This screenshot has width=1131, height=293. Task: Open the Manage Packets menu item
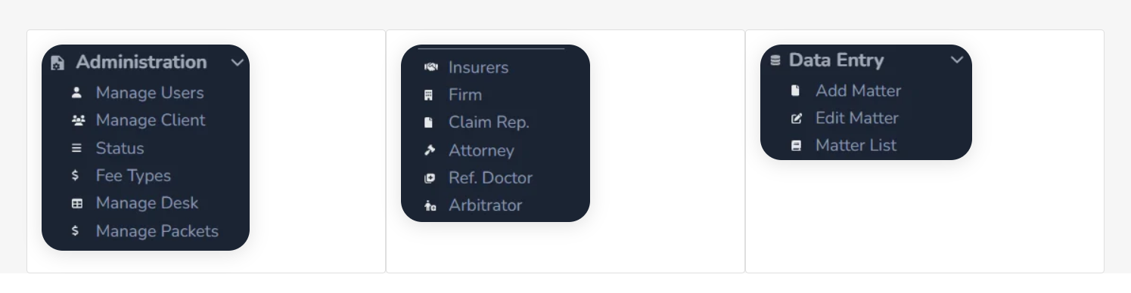coord(157,231)
